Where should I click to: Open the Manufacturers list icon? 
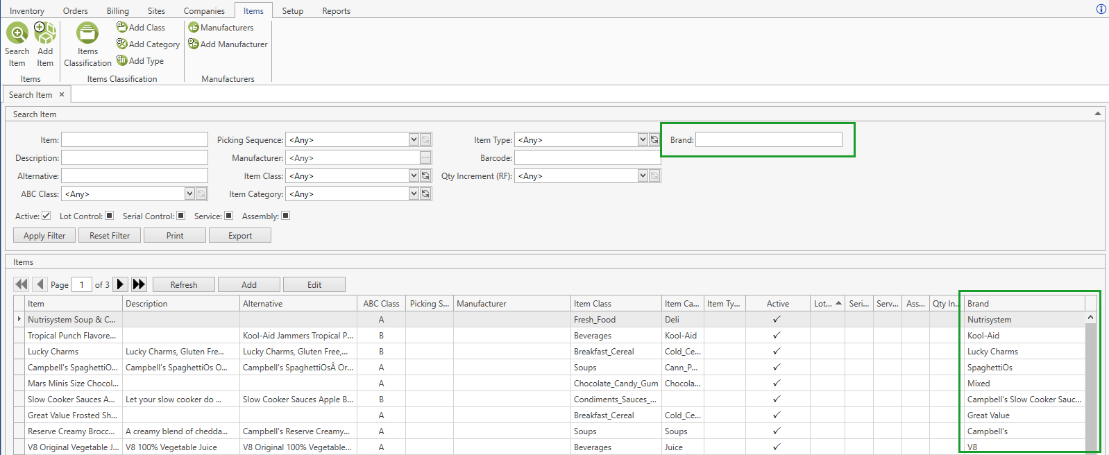[x=194, y=27]
